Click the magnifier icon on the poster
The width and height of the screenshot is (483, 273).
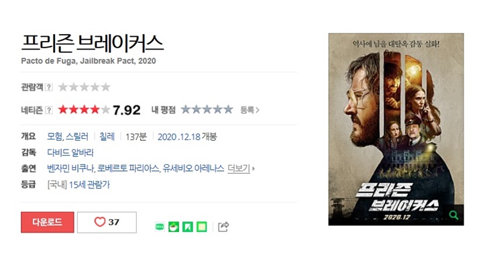453,215
